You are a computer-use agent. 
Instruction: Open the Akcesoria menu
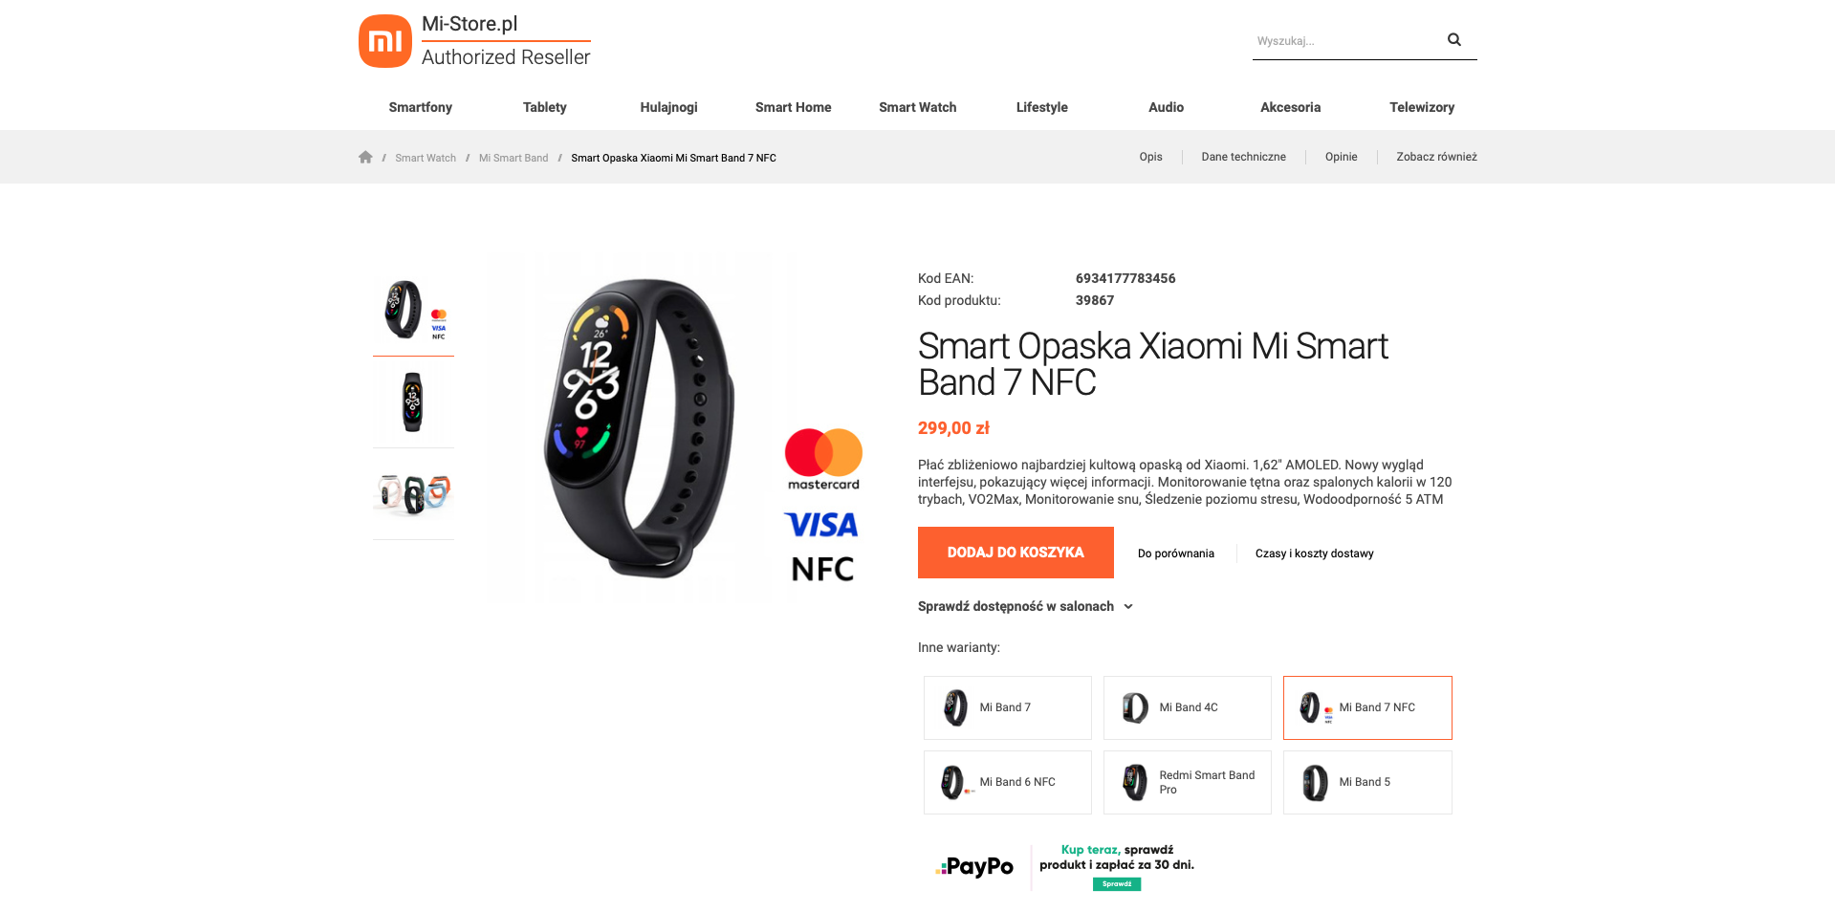point(1290,107)
